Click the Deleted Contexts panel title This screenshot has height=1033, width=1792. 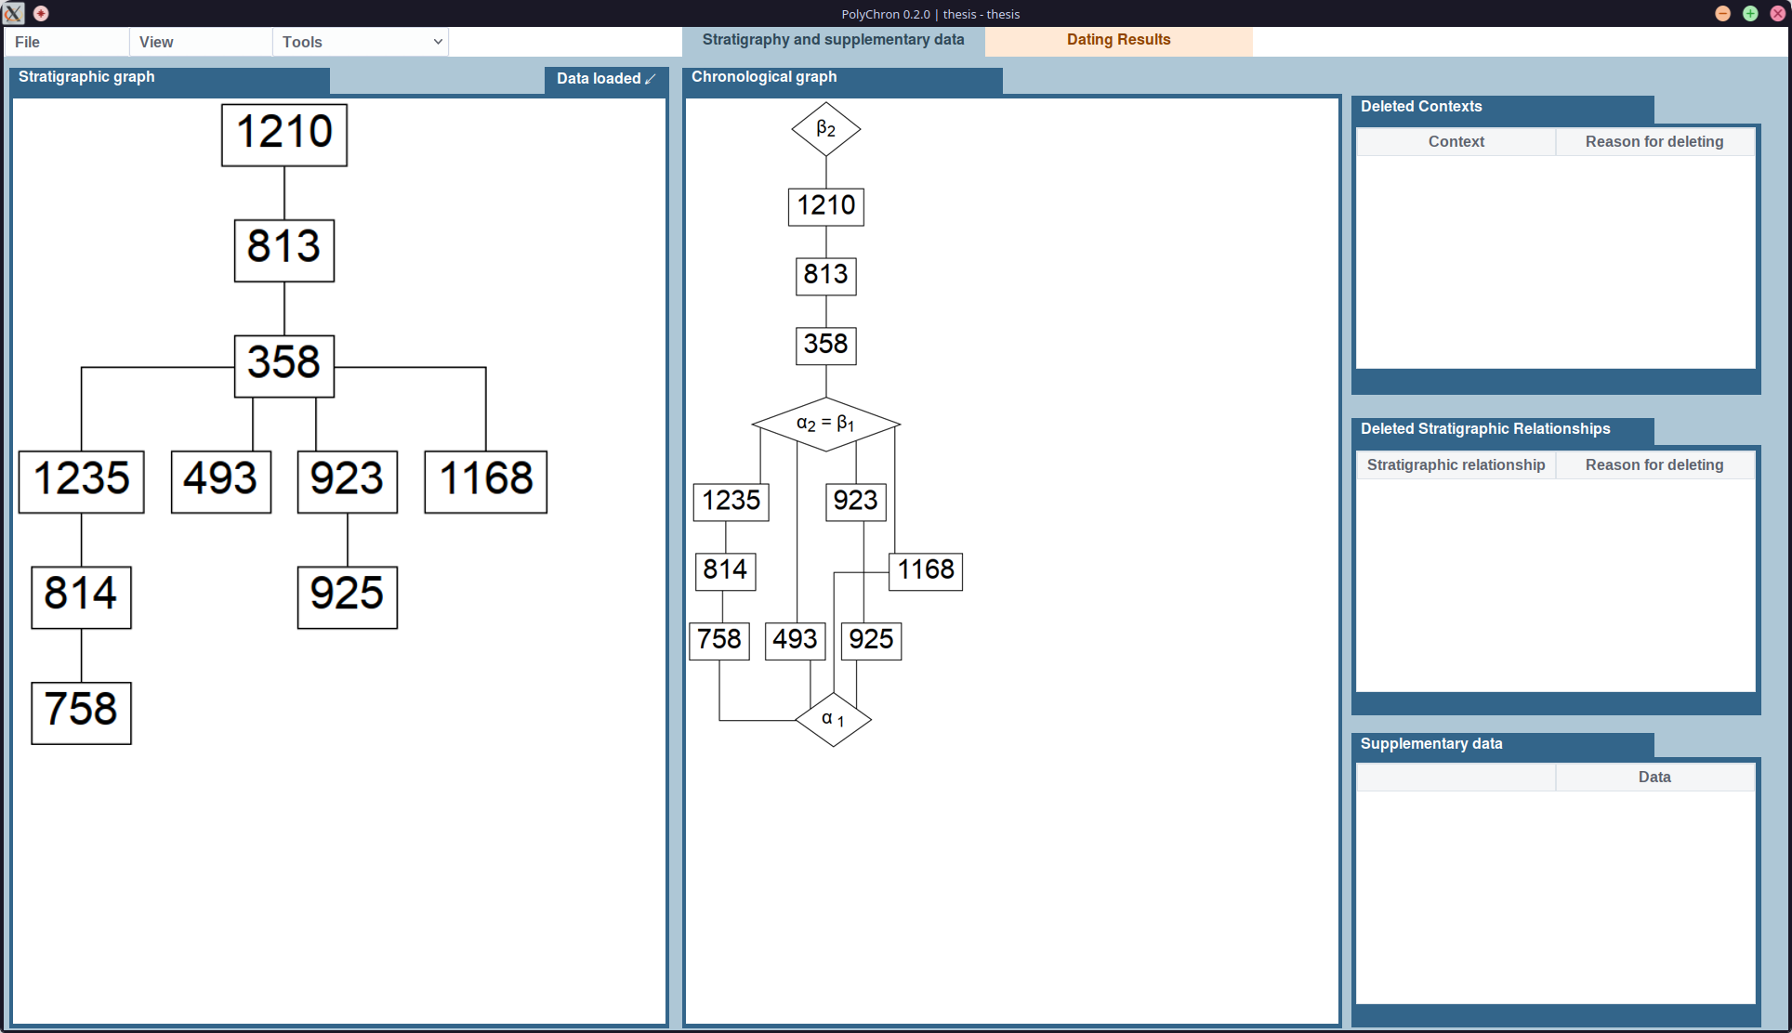click(x=1421, y=107)
